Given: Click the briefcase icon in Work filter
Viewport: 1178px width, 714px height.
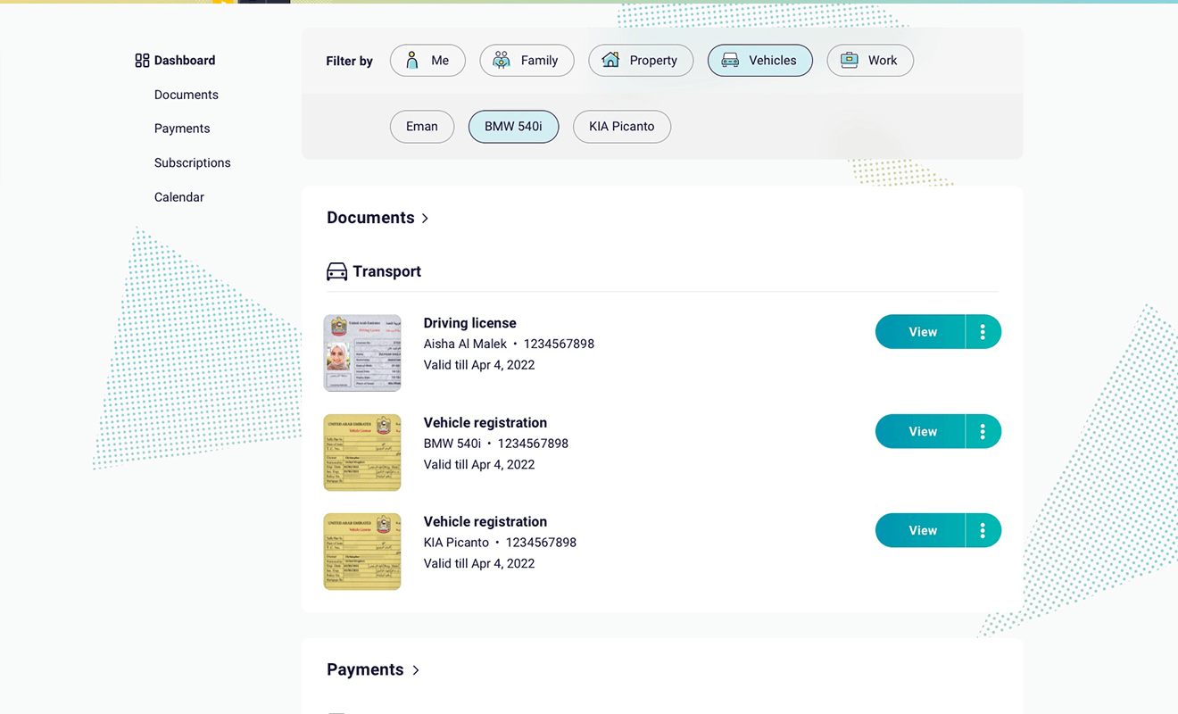Looking at the screenshot, I should [x=849, y=61].
